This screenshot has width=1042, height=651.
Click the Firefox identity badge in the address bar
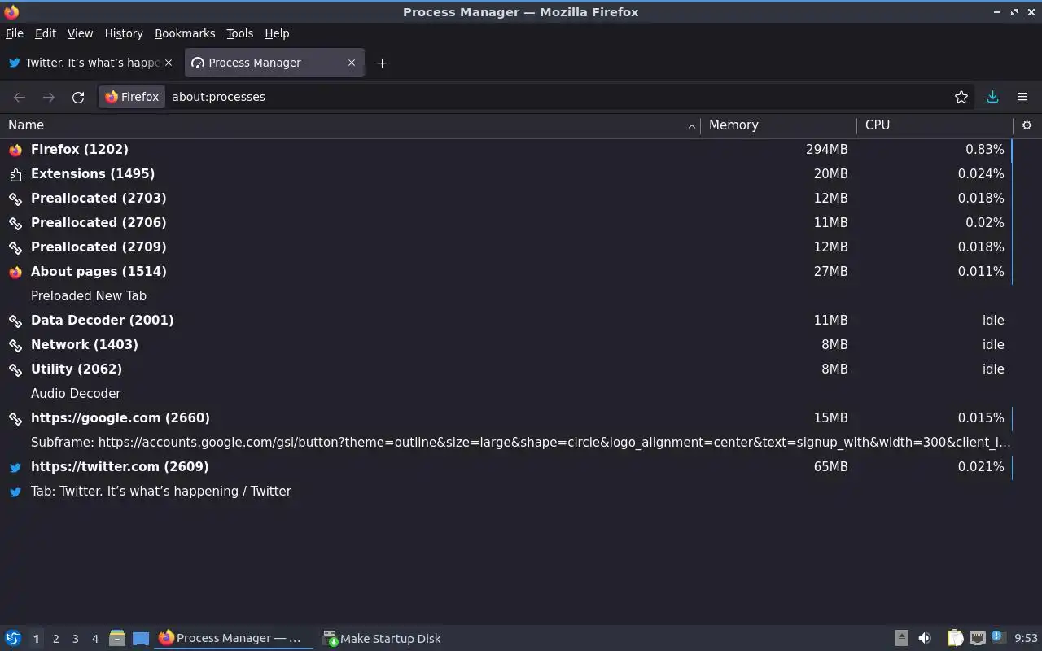132,97
